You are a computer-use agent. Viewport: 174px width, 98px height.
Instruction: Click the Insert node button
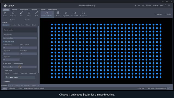pos(24,73)
